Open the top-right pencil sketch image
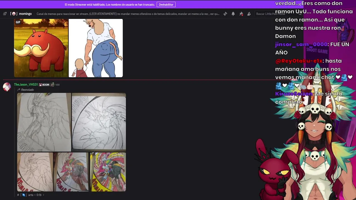 99,122
